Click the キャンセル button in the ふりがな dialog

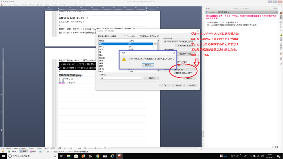coord(178,85)
